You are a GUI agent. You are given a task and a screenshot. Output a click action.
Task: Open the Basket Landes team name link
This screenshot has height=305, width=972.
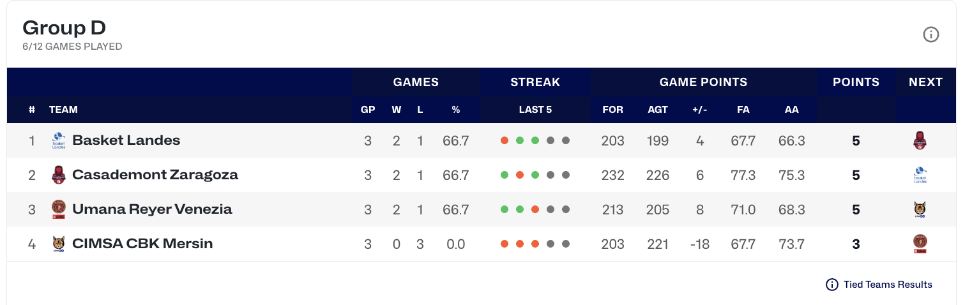[x=126, y=140]
